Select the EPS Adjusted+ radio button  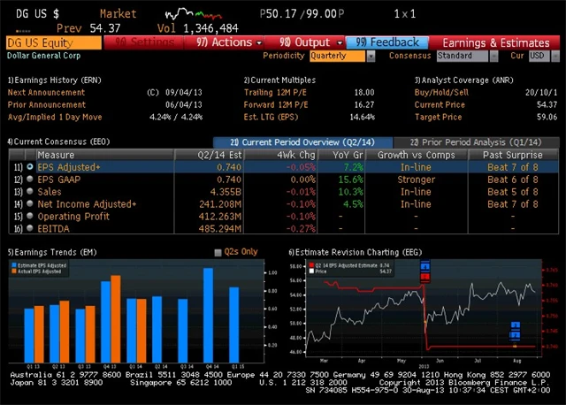click(29, 166)
